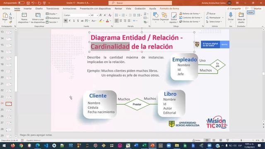Screen dimensions: 265x149
Task: Save the presentation with the floppy disk icon
Action: pos(28,3)
